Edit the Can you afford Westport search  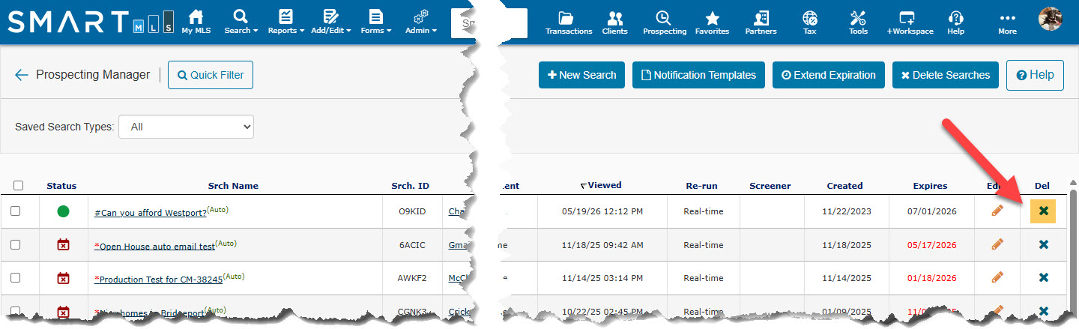pos(997,211)
